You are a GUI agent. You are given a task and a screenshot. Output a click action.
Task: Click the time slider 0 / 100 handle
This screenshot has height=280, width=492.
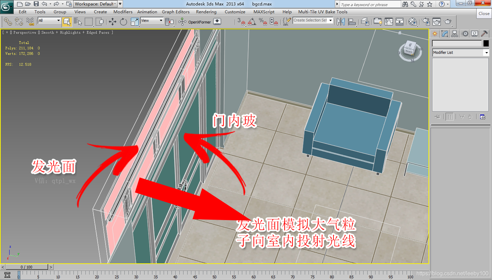[x=27, y=267]
